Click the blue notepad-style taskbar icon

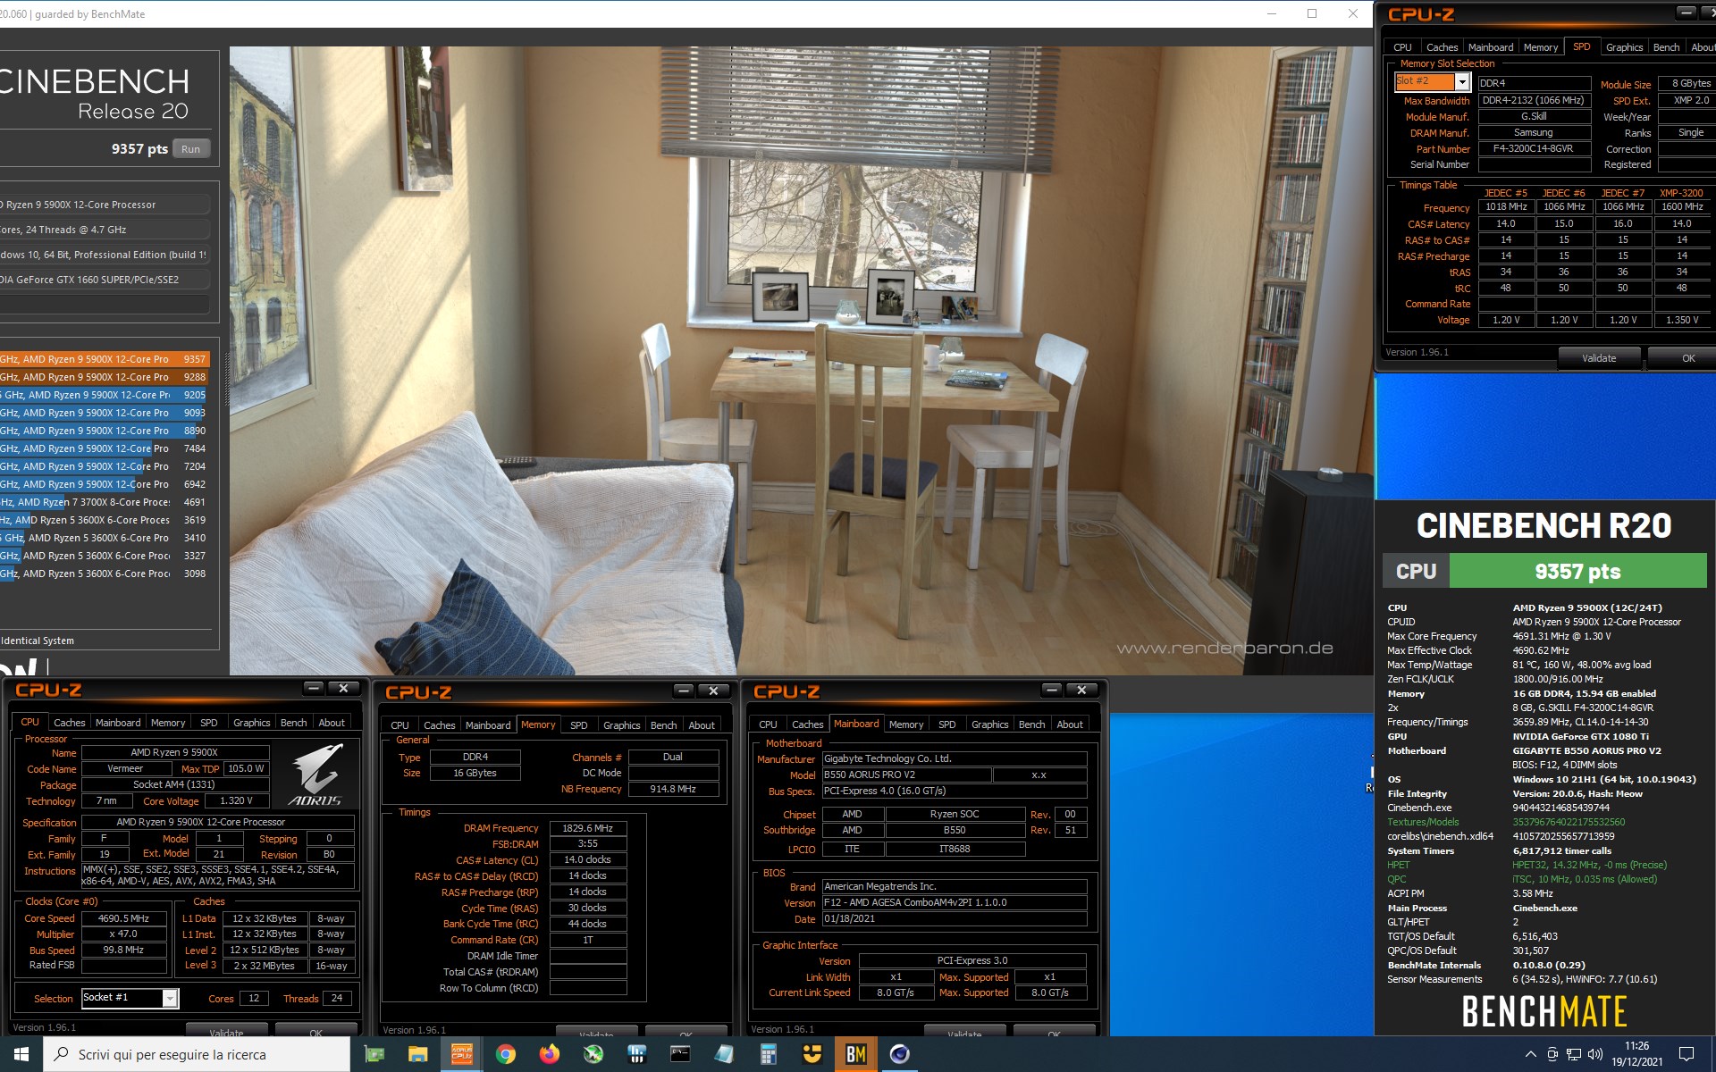point(724,1054)
